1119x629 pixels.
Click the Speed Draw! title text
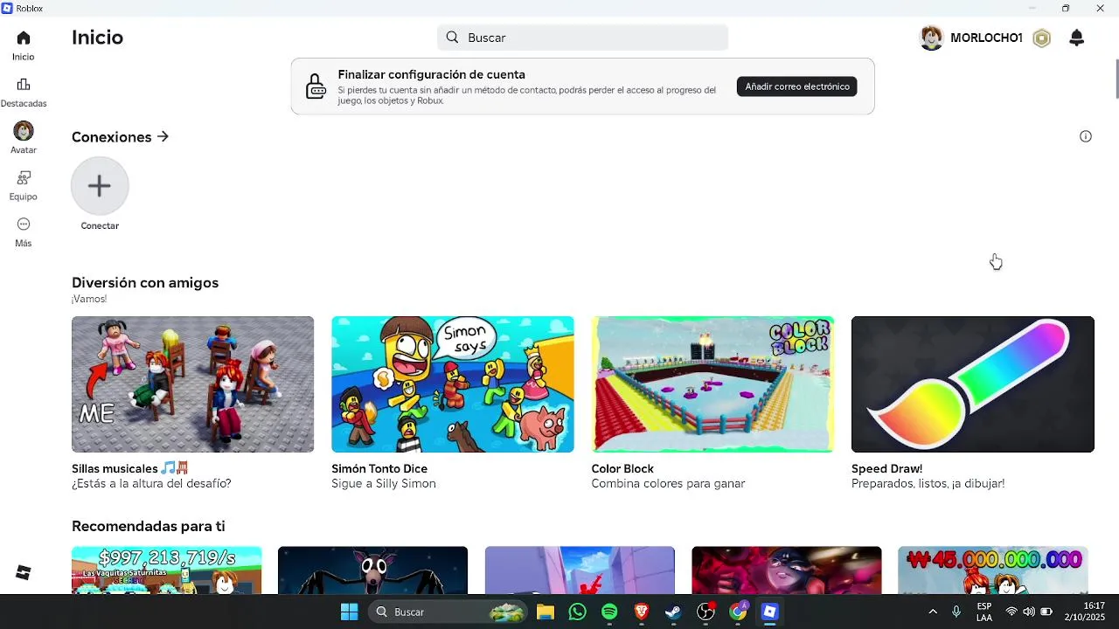[886, 469]
